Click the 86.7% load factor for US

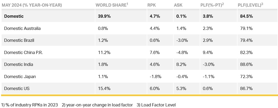click(x=245, y=88)
